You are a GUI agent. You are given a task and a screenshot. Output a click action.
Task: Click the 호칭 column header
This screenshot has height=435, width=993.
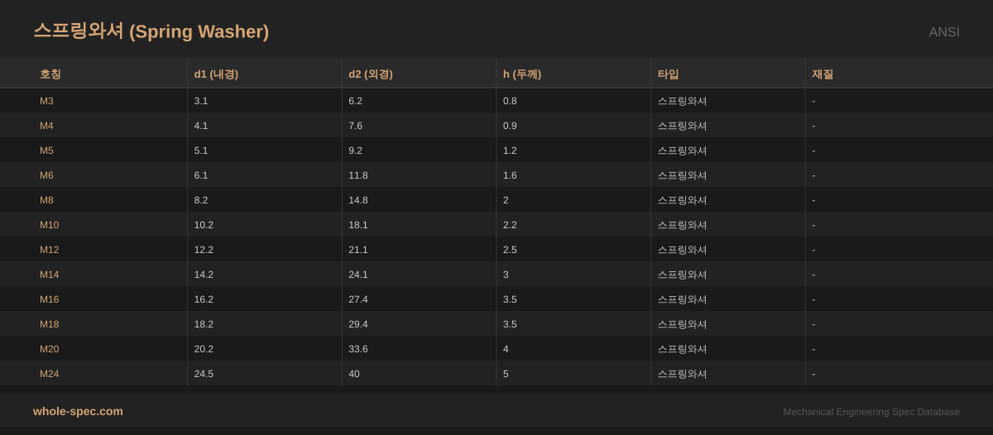(x=50, y=74)
